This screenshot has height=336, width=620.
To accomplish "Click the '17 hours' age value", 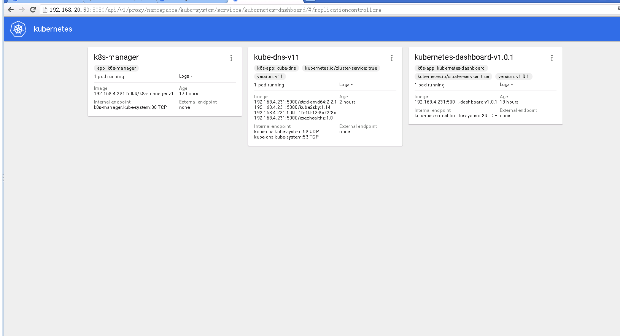I will (x=189, y=94).
